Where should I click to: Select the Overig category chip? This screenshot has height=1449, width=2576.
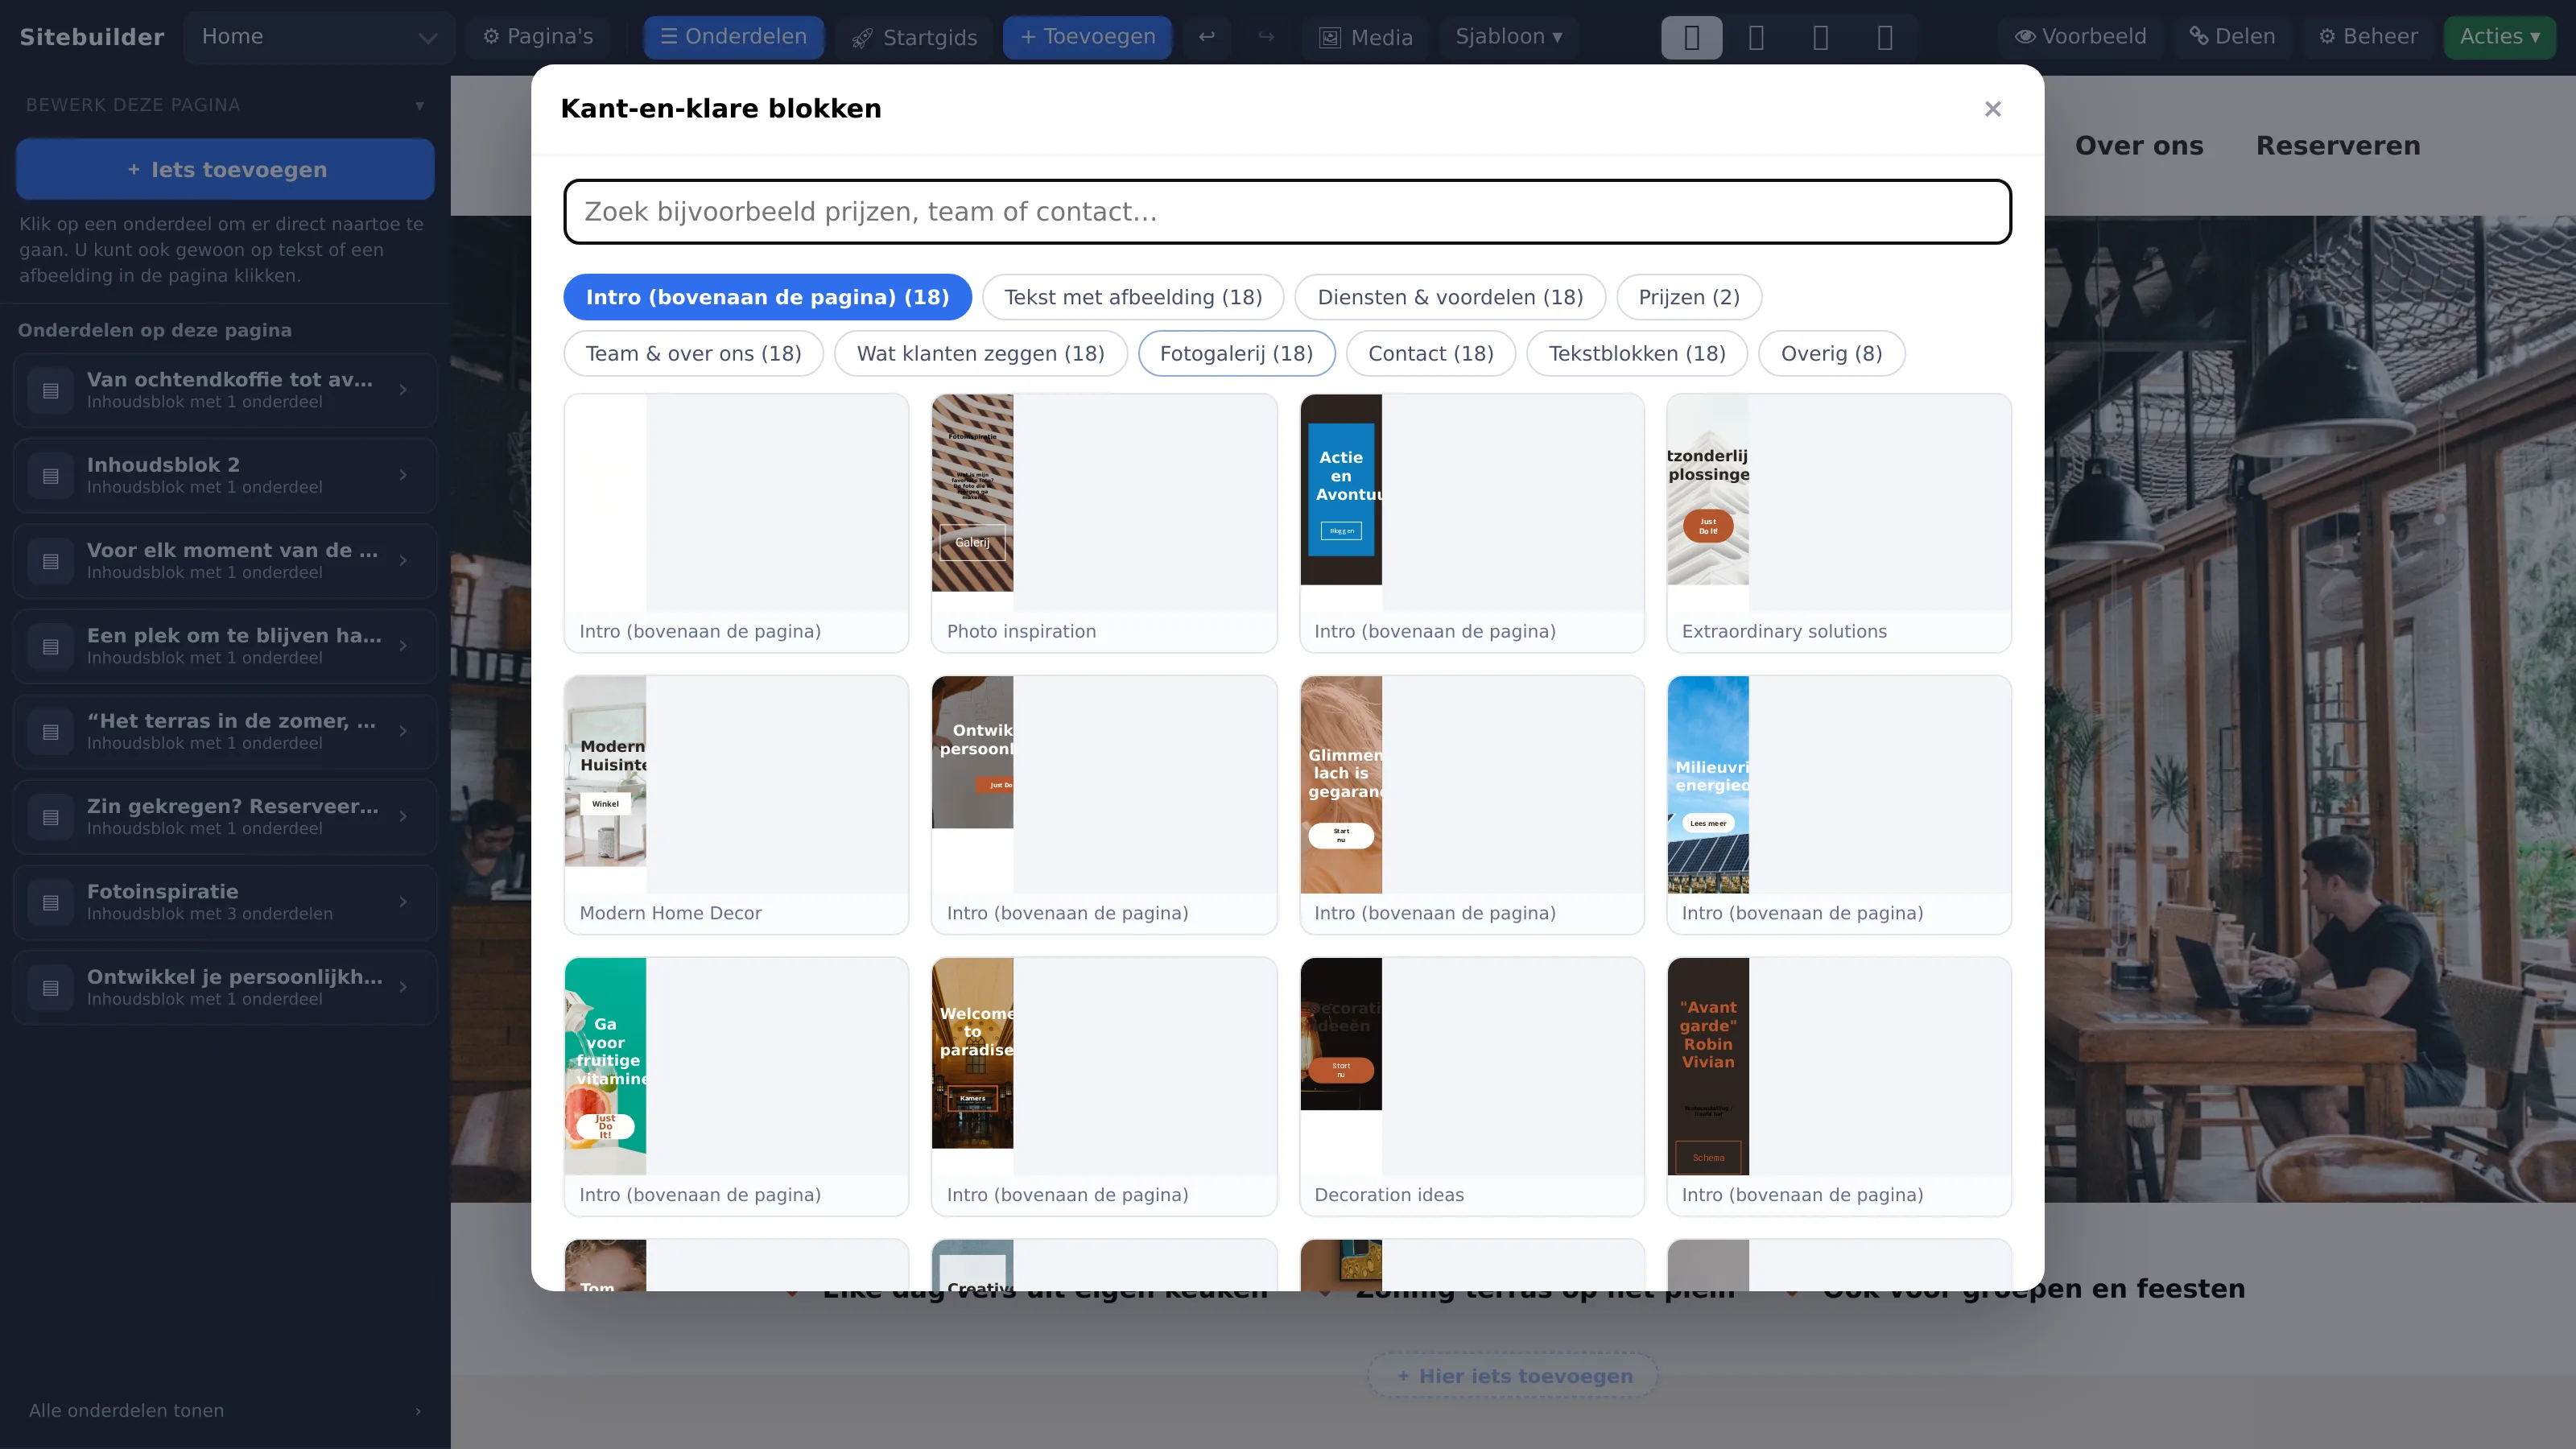pos(1831,353)
